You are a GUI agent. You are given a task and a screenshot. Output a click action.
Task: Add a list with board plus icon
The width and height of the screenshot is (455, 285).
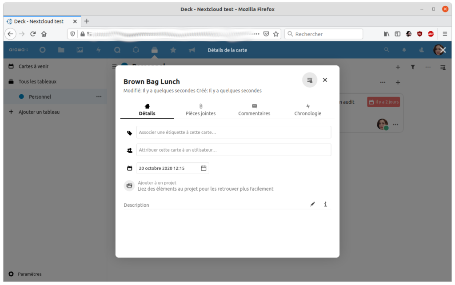(x=398, y=67)
